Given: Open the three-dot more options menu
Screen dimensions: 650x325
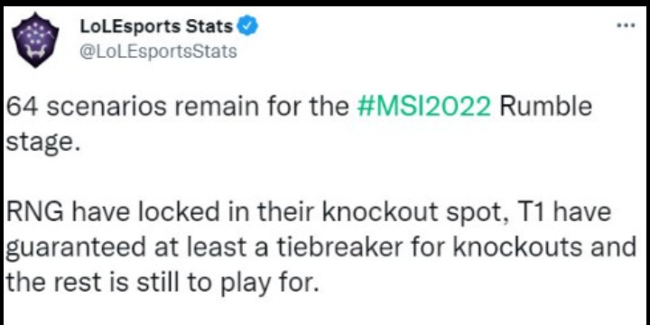Looking at the screenshot, I should [626, 25].
